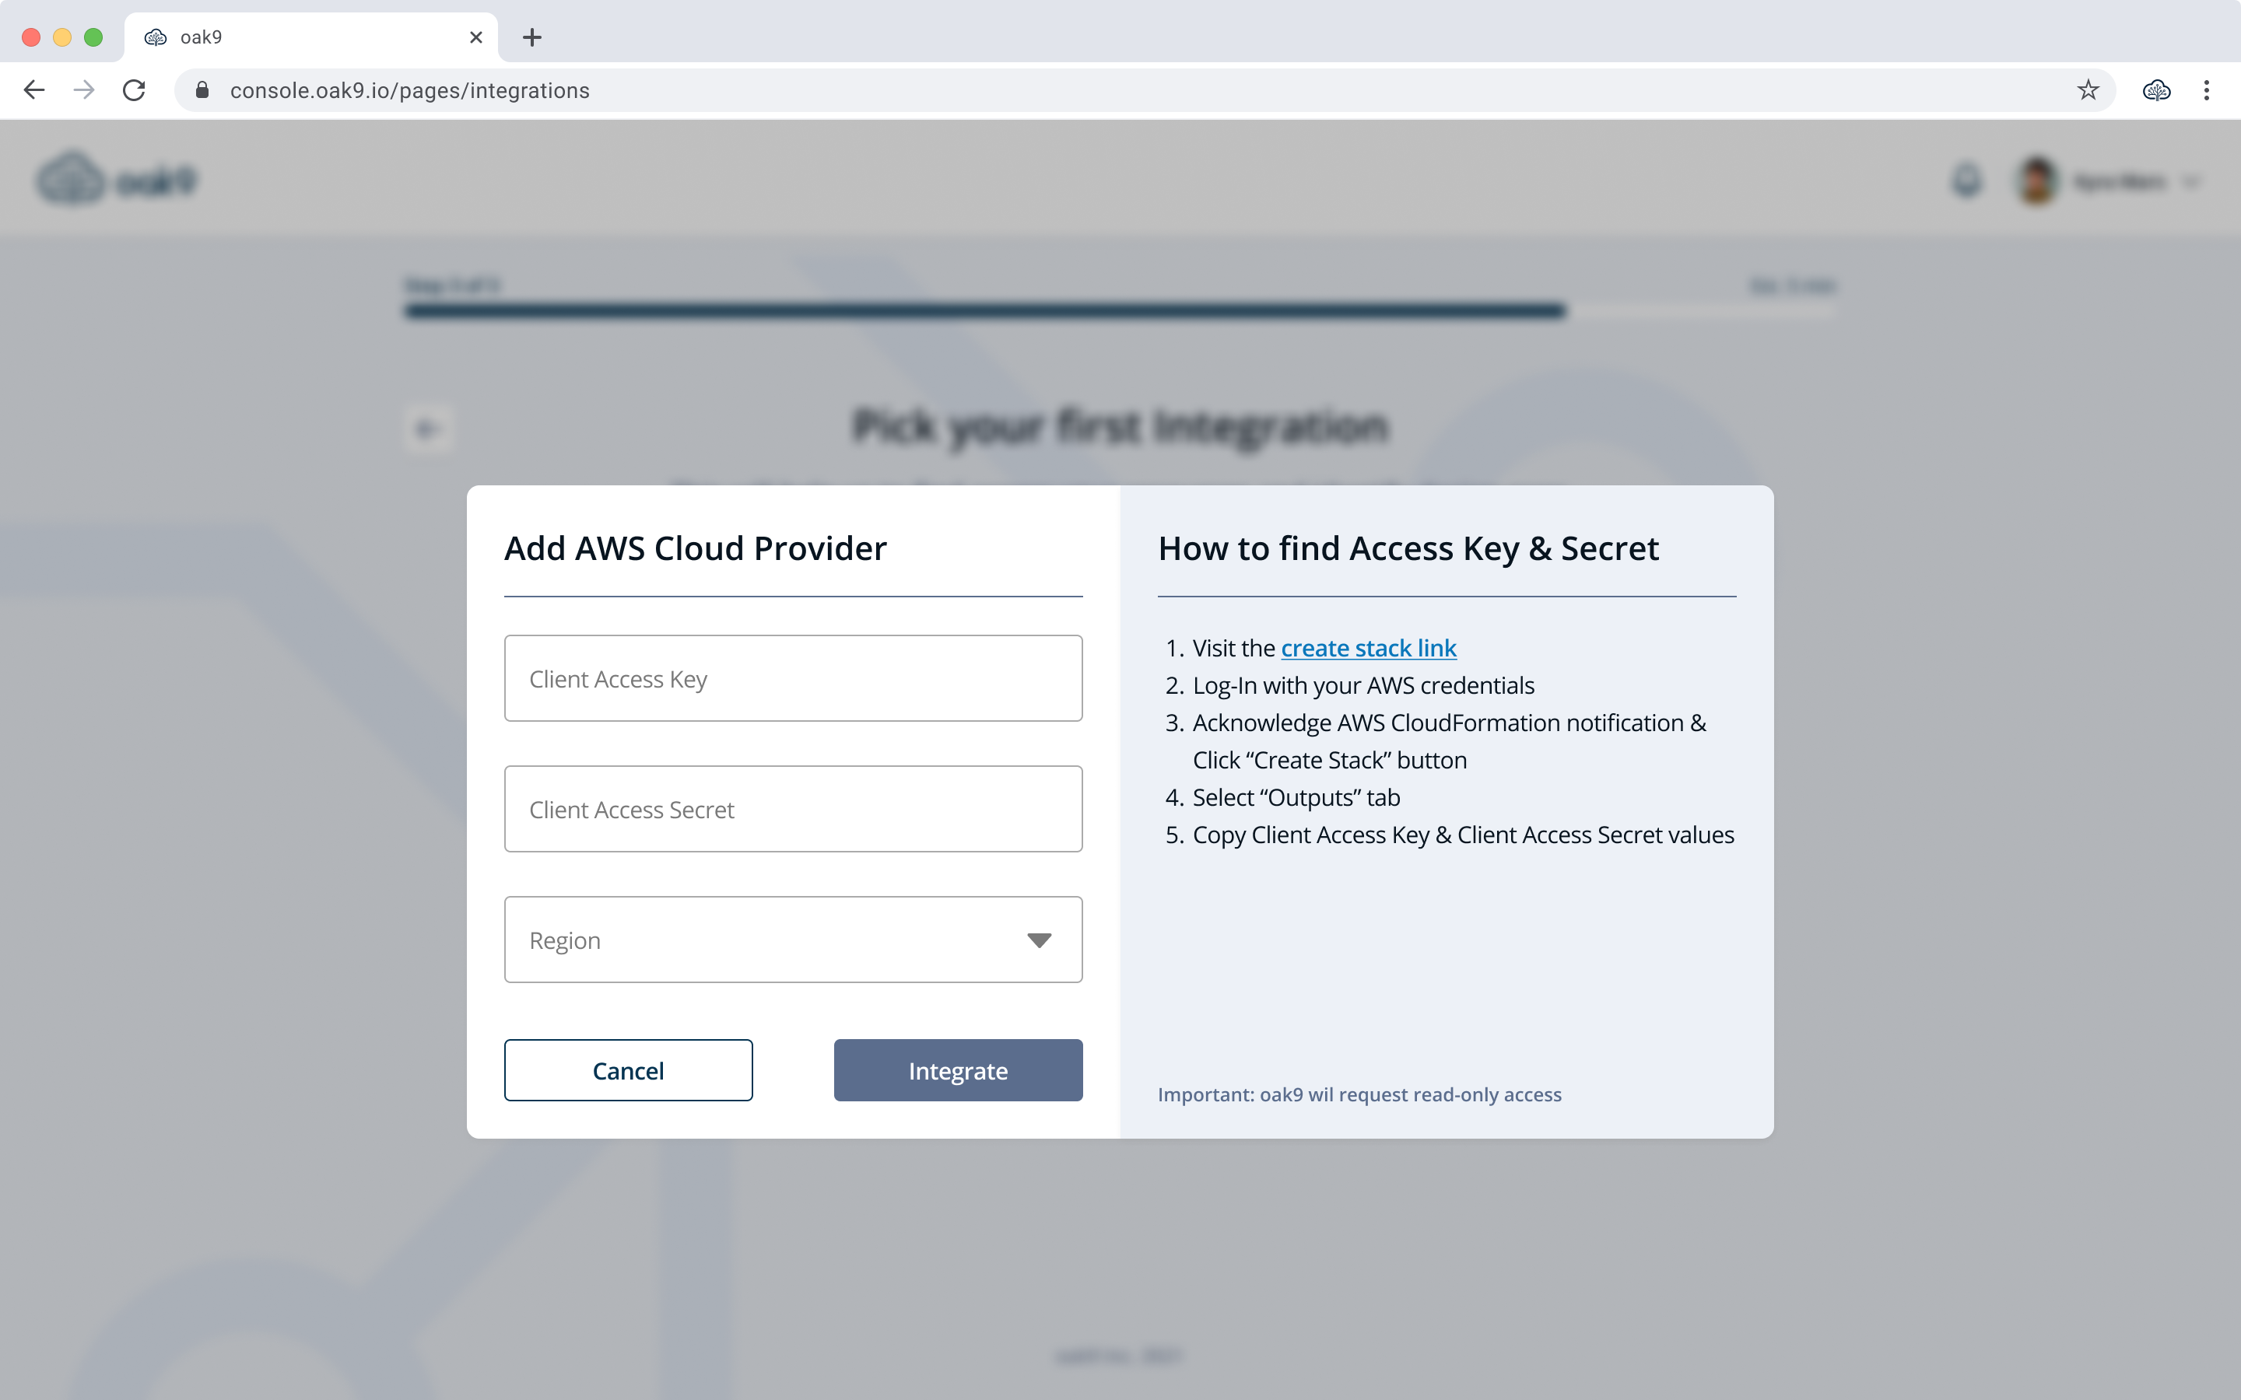Click the browser forward arrow
The image size is (2241, 1400).
[84, 89]
